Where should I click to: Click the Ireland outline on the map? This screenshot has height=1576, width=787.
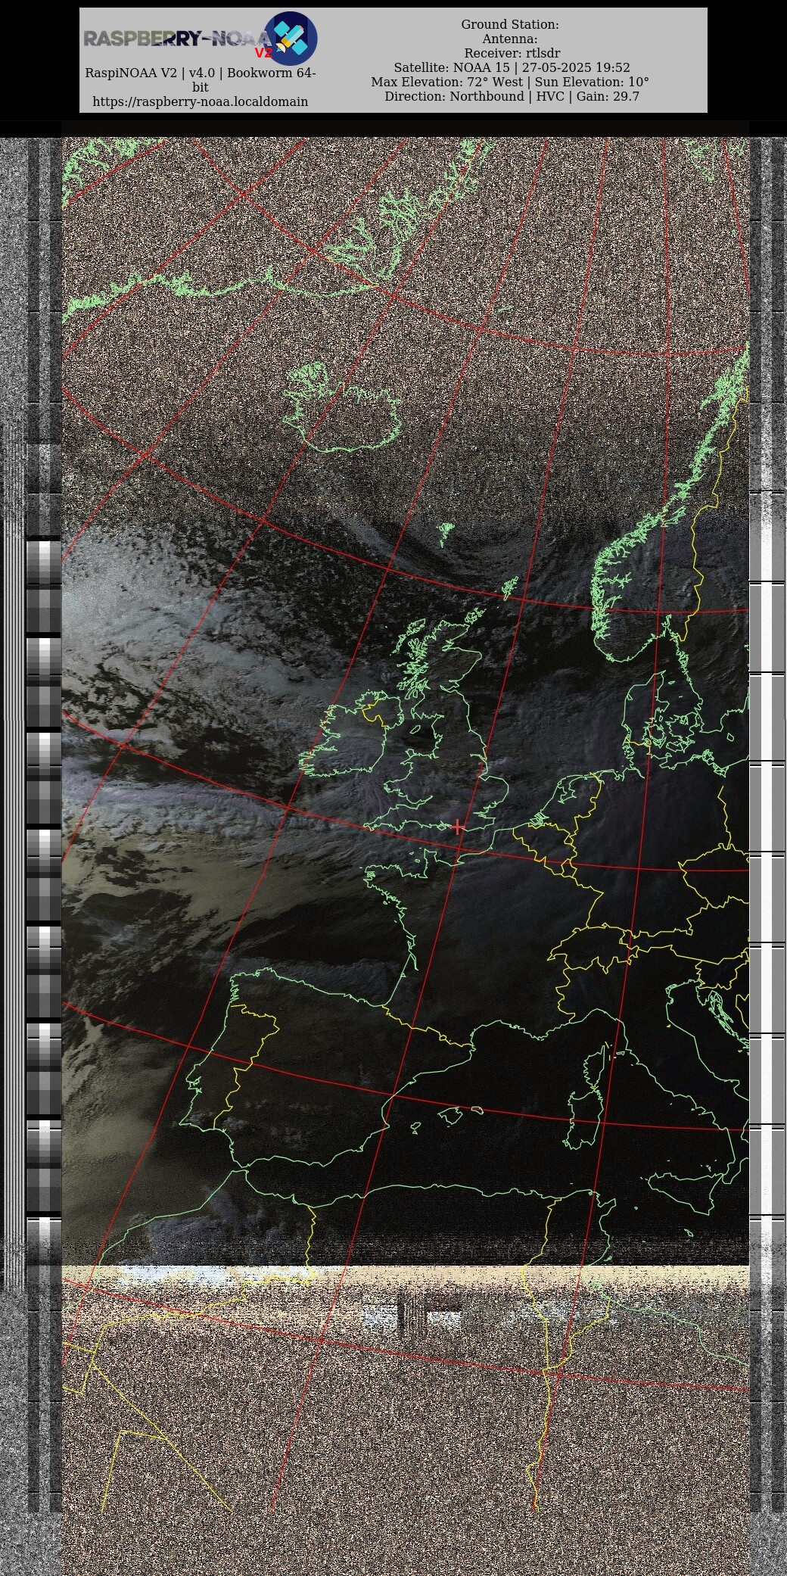coord(353,733)
